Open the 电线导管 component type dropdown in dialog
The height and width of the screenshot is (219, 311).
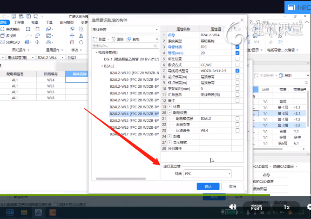125,29
